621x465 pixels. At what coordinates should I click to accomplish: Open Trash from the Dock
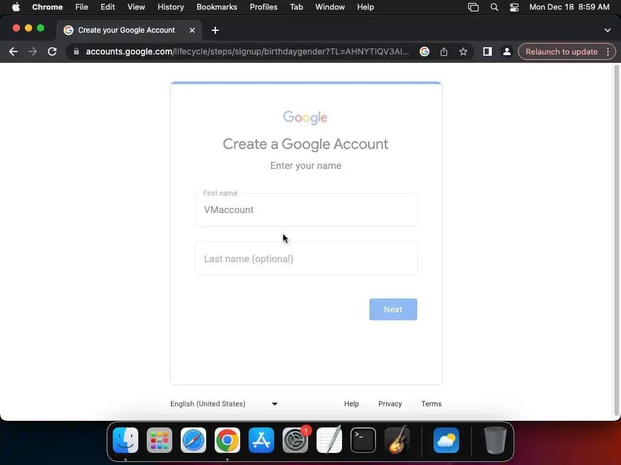495,440
